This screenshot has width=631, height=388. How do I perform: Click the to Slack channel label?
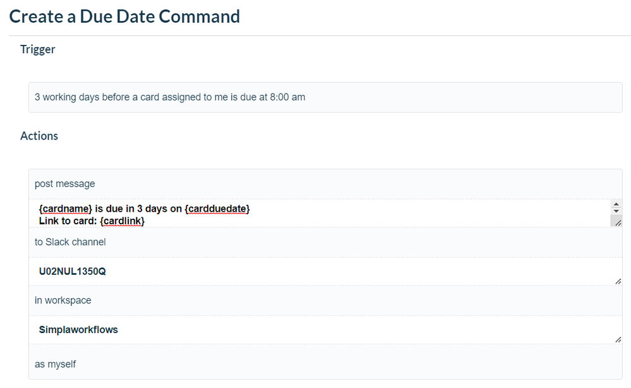70,241
